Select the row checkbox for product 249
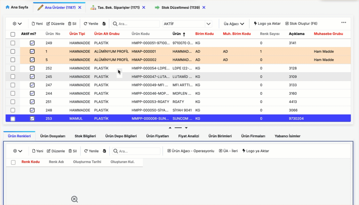Screen dimensions: 359x205 pyautogui.click(x=13, y=43)
